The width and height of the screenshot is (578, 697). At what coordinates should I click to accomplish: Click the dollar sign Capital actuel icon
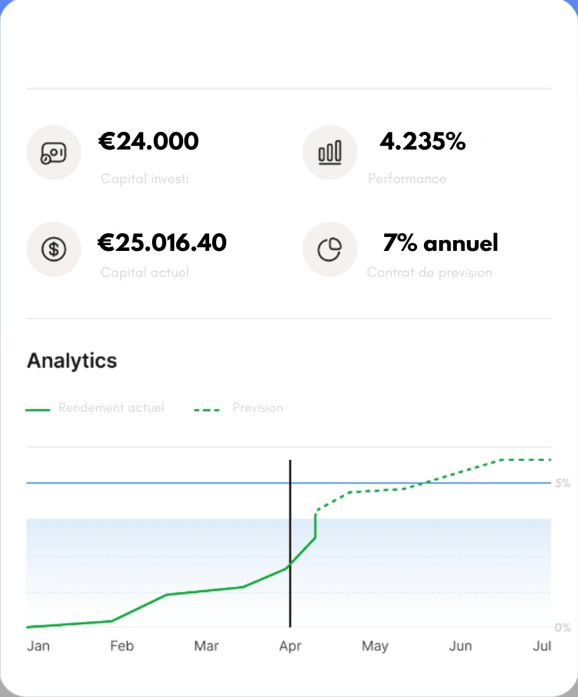[54, 249]
